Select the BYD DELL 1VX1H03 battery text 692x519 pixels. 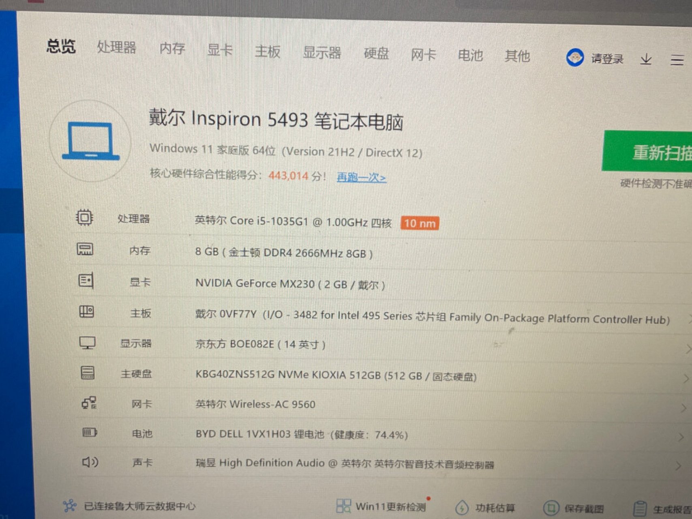pyautogui.click(x=302, y=434)
